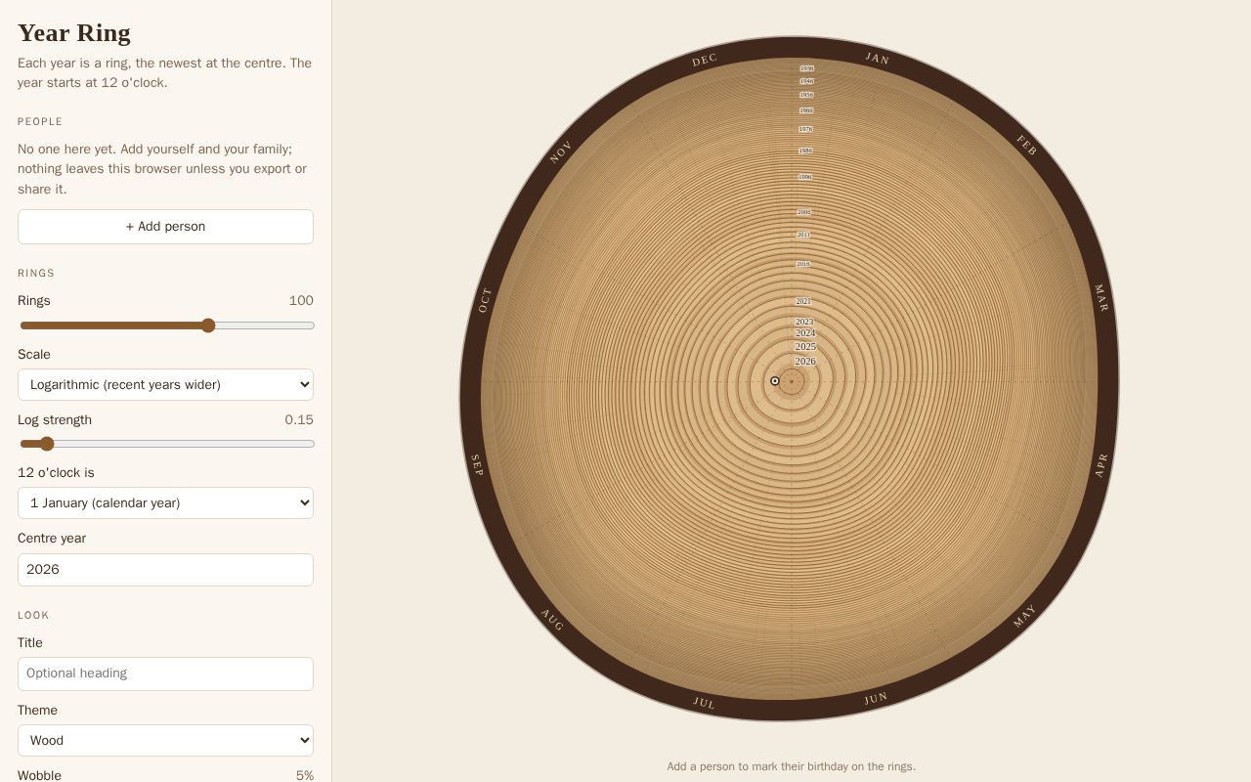Screen dimensions: 1251x782
Task: Open the Theme dropdown
Action: click(x=165, y=741)
